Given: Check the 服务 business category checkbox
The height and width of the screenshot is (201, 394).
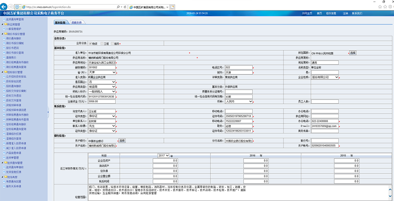Looking at the screenshot, I should [112, 43].
